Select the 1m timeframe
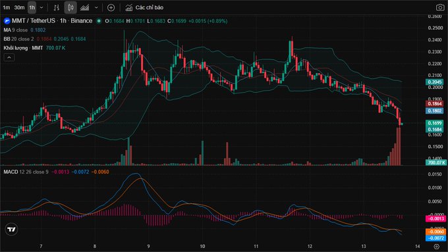 7,8
